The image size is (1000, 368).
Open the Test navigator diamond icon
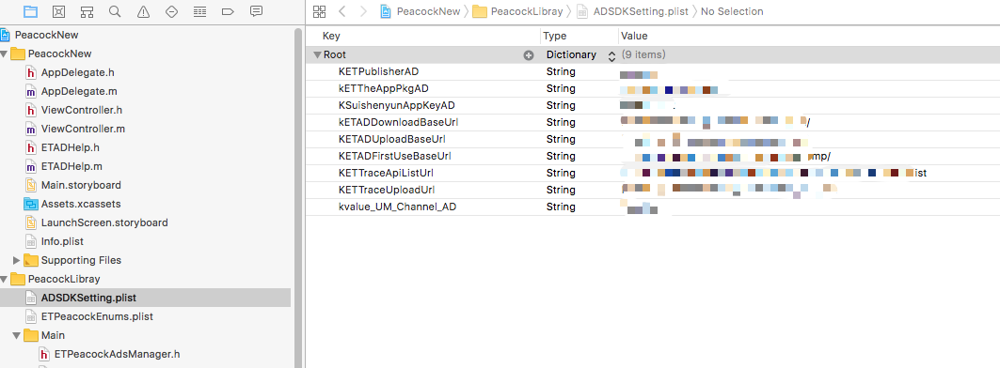coord(171,11)
